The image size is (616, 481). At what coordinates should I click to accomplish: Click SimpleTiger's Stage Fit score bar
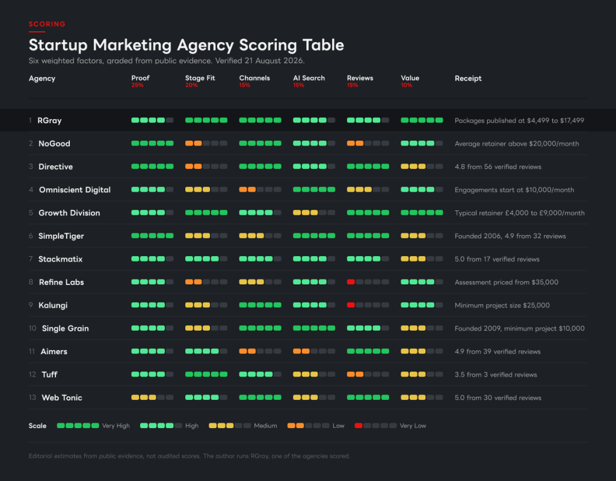[x=206, y=236]
